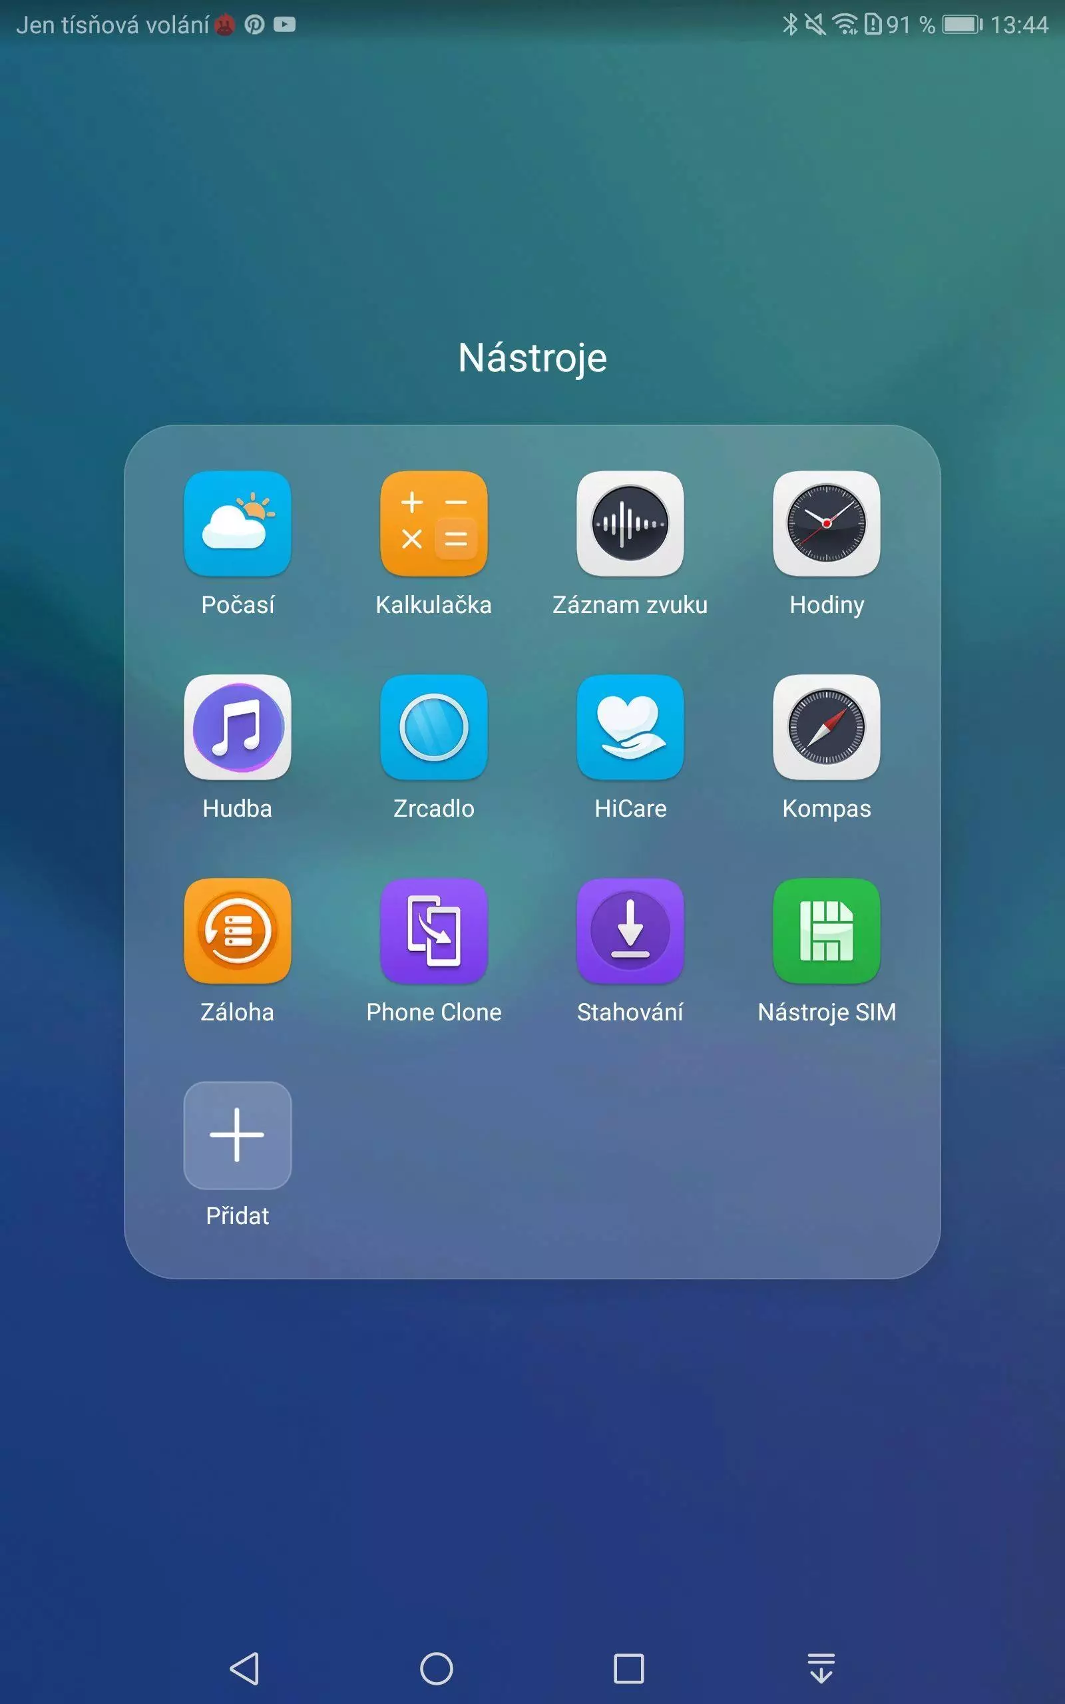Open the Stahování downloads app
Screen dimensions: 1065x1704
point(630,930)
